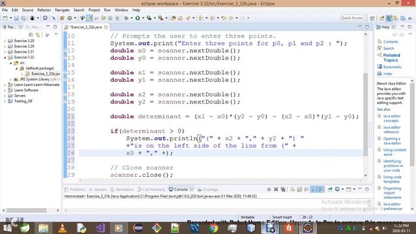Screen dimensions: 416x234
Task: Click Link with Editor in Package Explorer
Action: click(x=38, y=34)
